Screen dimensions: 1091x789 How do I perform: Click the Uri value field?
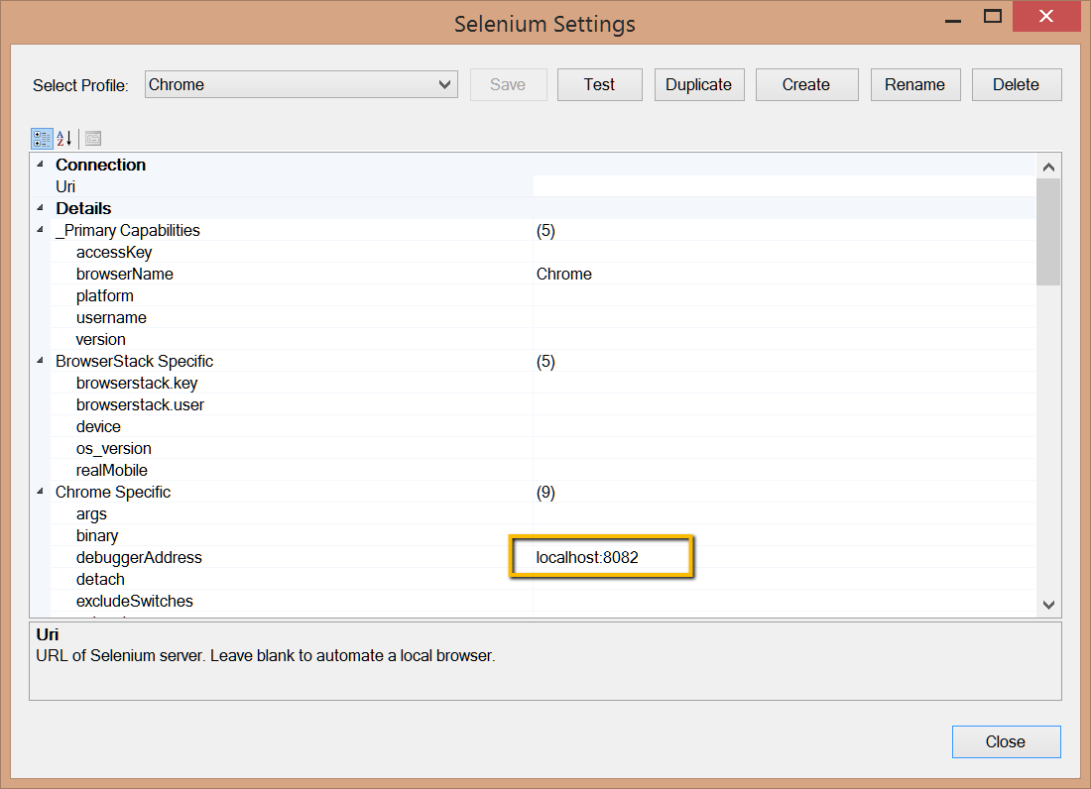click(782, 186)
